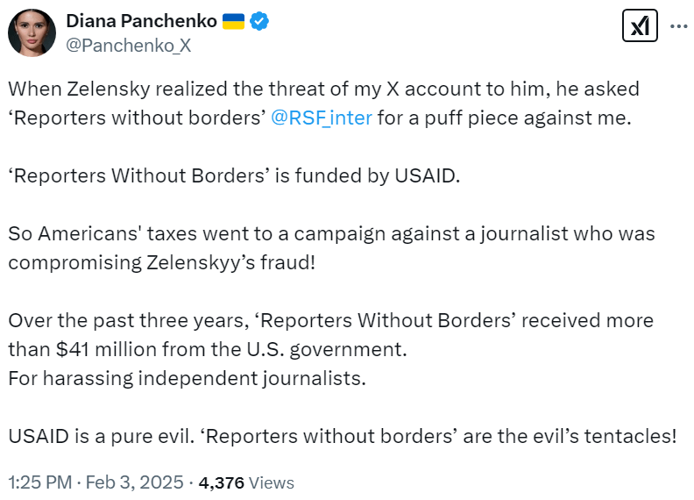The image size is (694, 500).
Task: Click the Diana Panchenko display name
Action: point(142,22)
